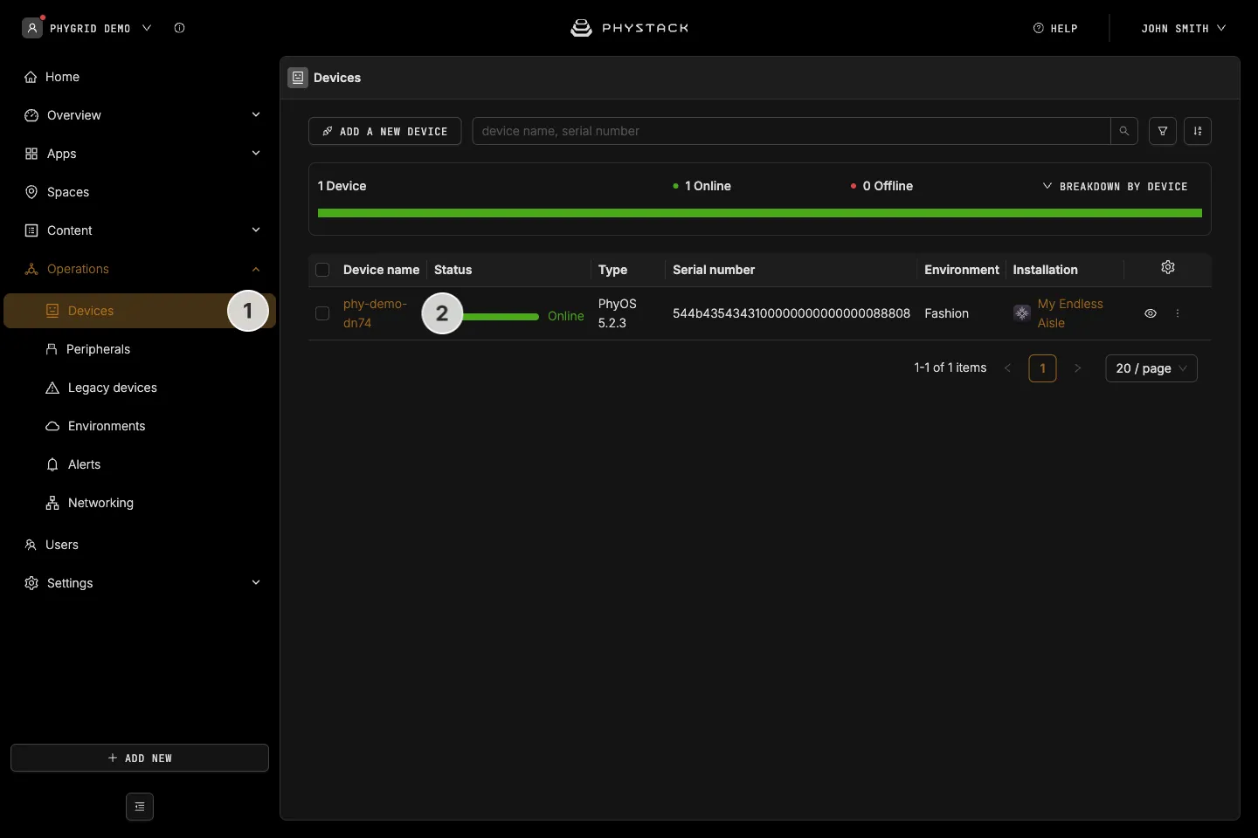This screenshot has width=1258, height=838.
Task: Tick the select-all checkbox in table header
Action: click(322, 270)
